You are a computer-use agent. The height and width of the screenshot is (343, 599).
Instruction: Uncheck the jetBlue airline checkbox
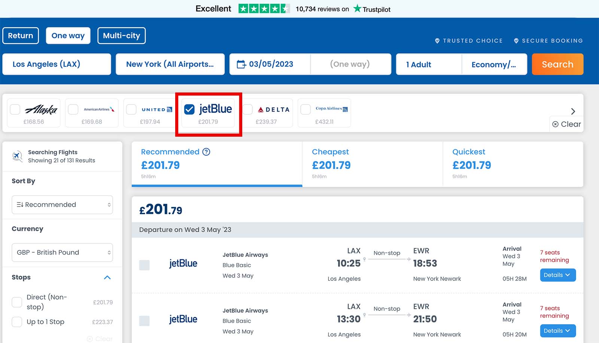tap(189, 109)
